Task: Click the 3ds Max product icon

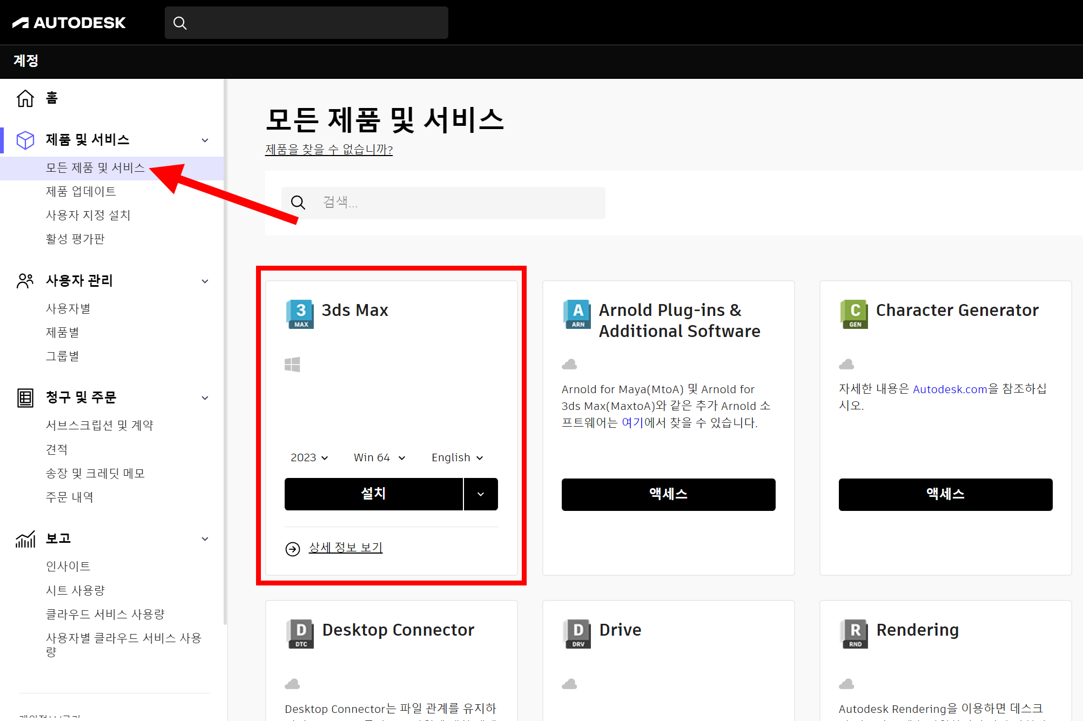Action: pos(300,314)
